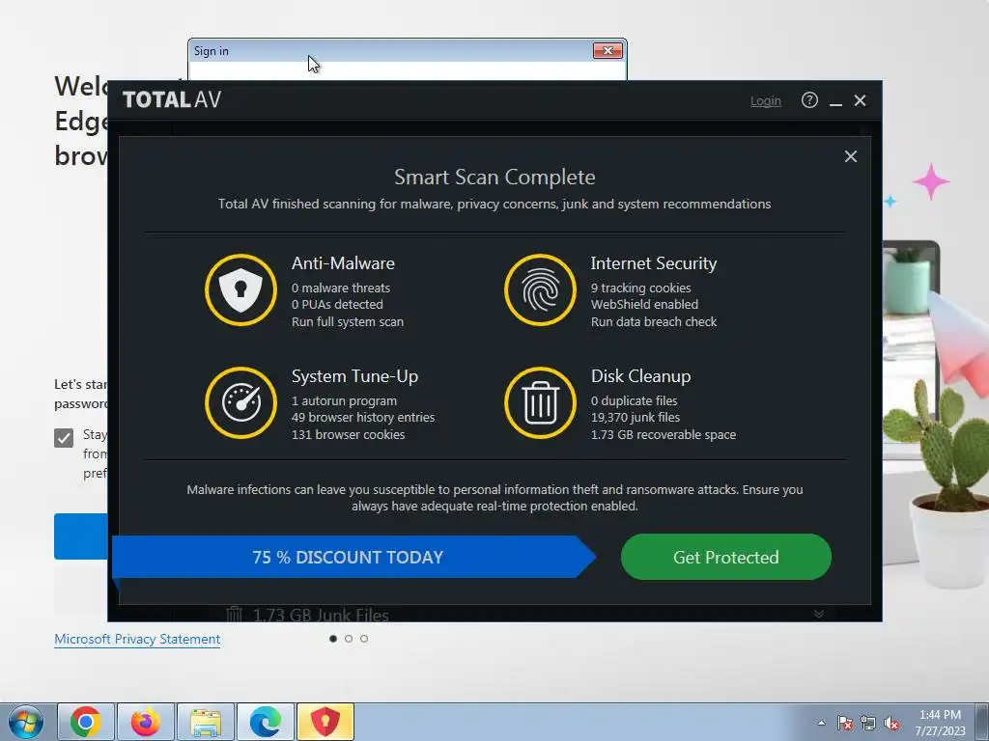This screenshot has height=741, width=989.
Task: Click the System Tune-Up heading
Action: (x=355, y=376)
